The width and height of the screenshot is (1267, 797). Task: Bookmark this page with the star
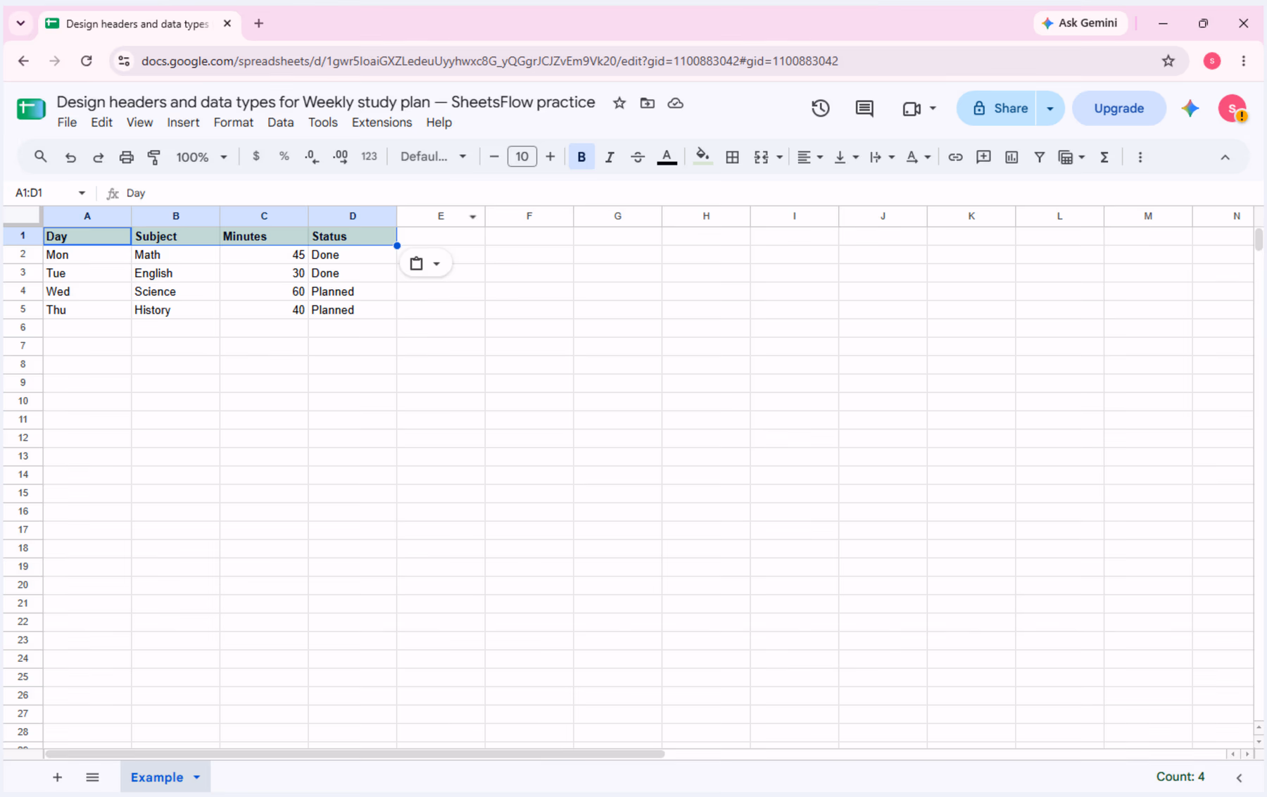click(x=1168, y=61)
